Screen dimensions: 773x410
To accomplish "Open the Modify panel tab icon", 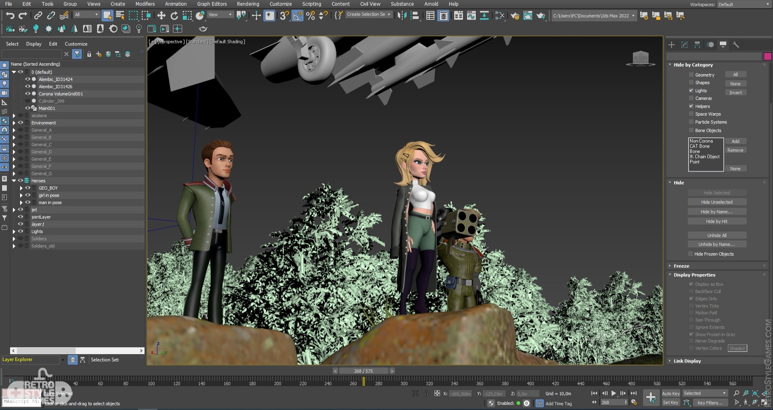I will 684,45.
